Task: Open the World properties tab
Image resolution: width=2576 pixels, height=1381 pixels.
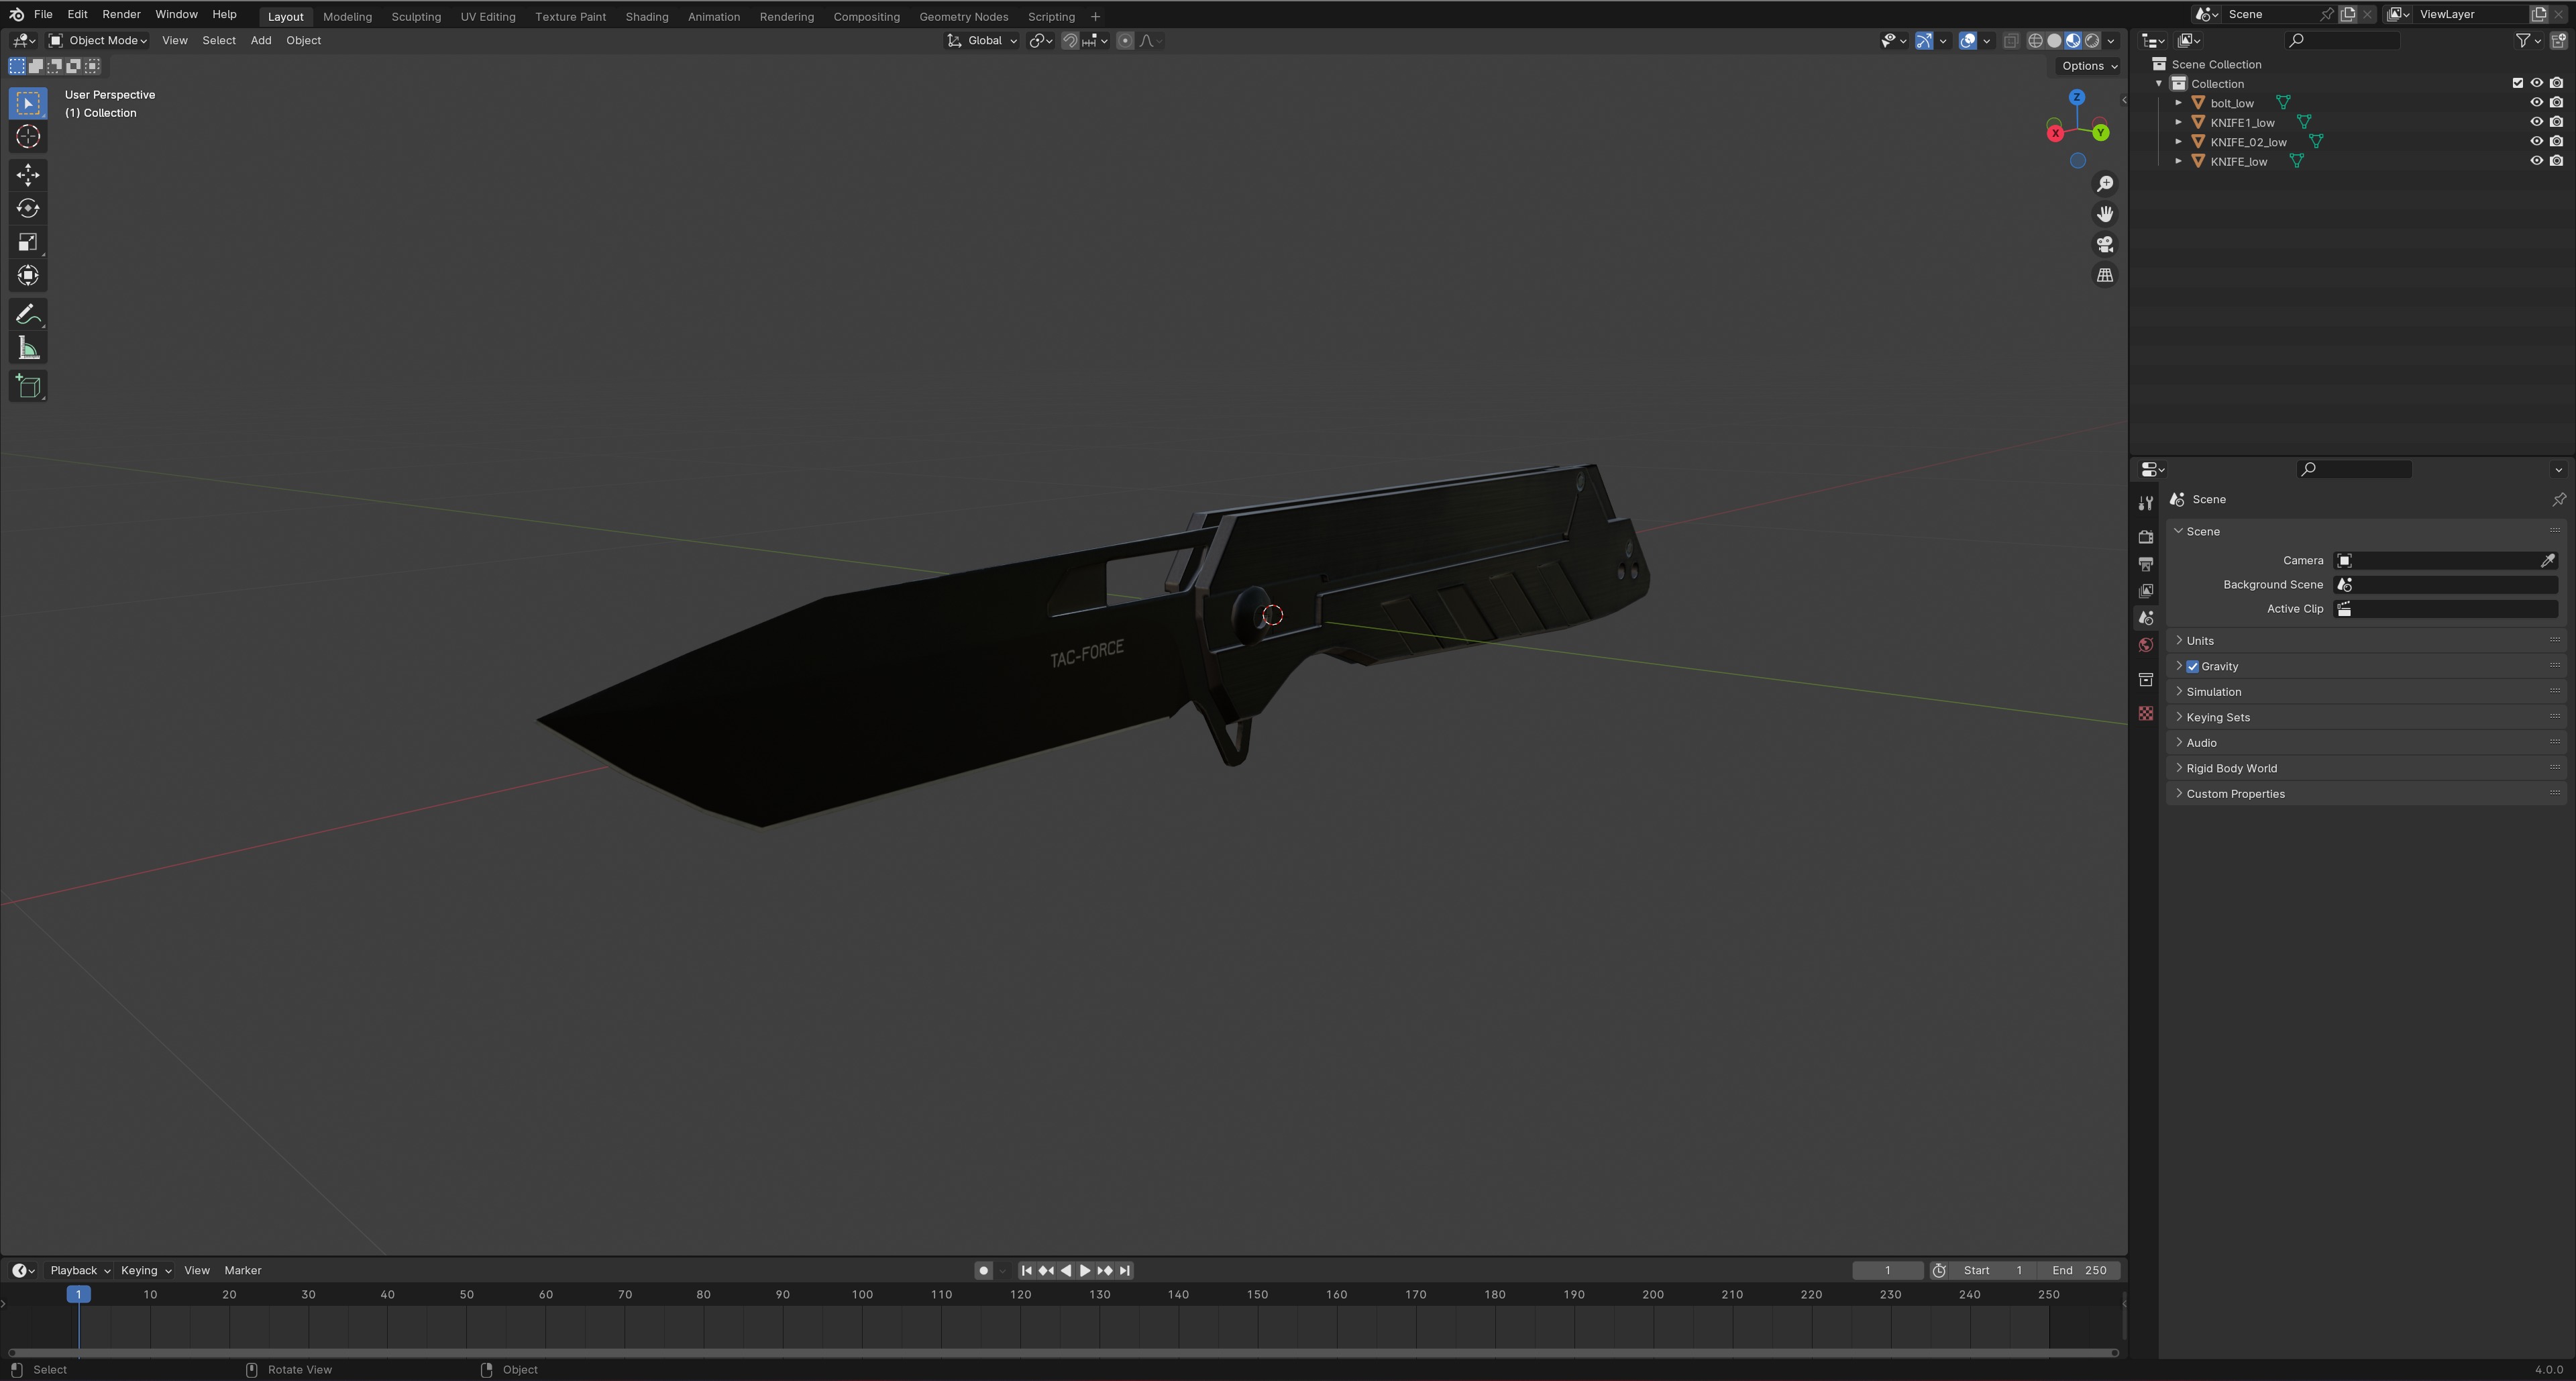Action: (2145, 645)
